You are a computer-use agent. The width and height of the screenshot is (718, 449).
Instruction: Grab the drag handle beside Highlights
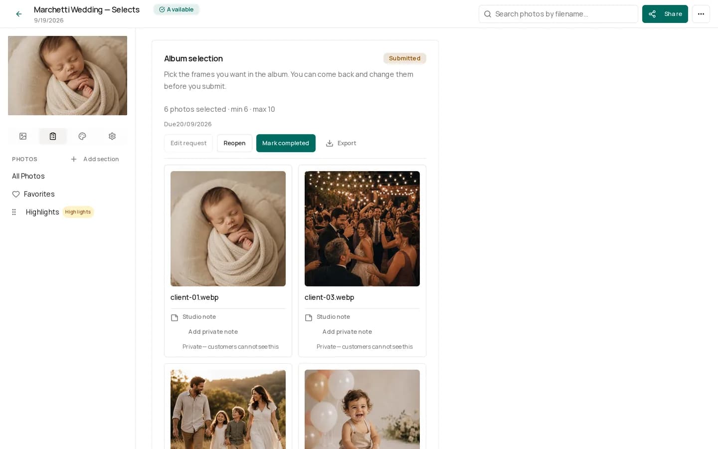(14, 212)
